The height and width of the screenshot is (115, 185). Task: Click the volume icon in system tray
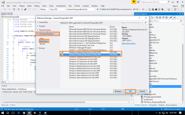pyautogui.click(x=166, y=113)
